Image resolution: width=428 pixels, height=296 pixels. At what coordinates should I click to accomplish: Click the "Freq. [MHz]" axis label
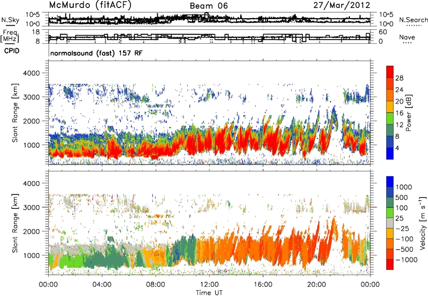click(x=10, y=36)
